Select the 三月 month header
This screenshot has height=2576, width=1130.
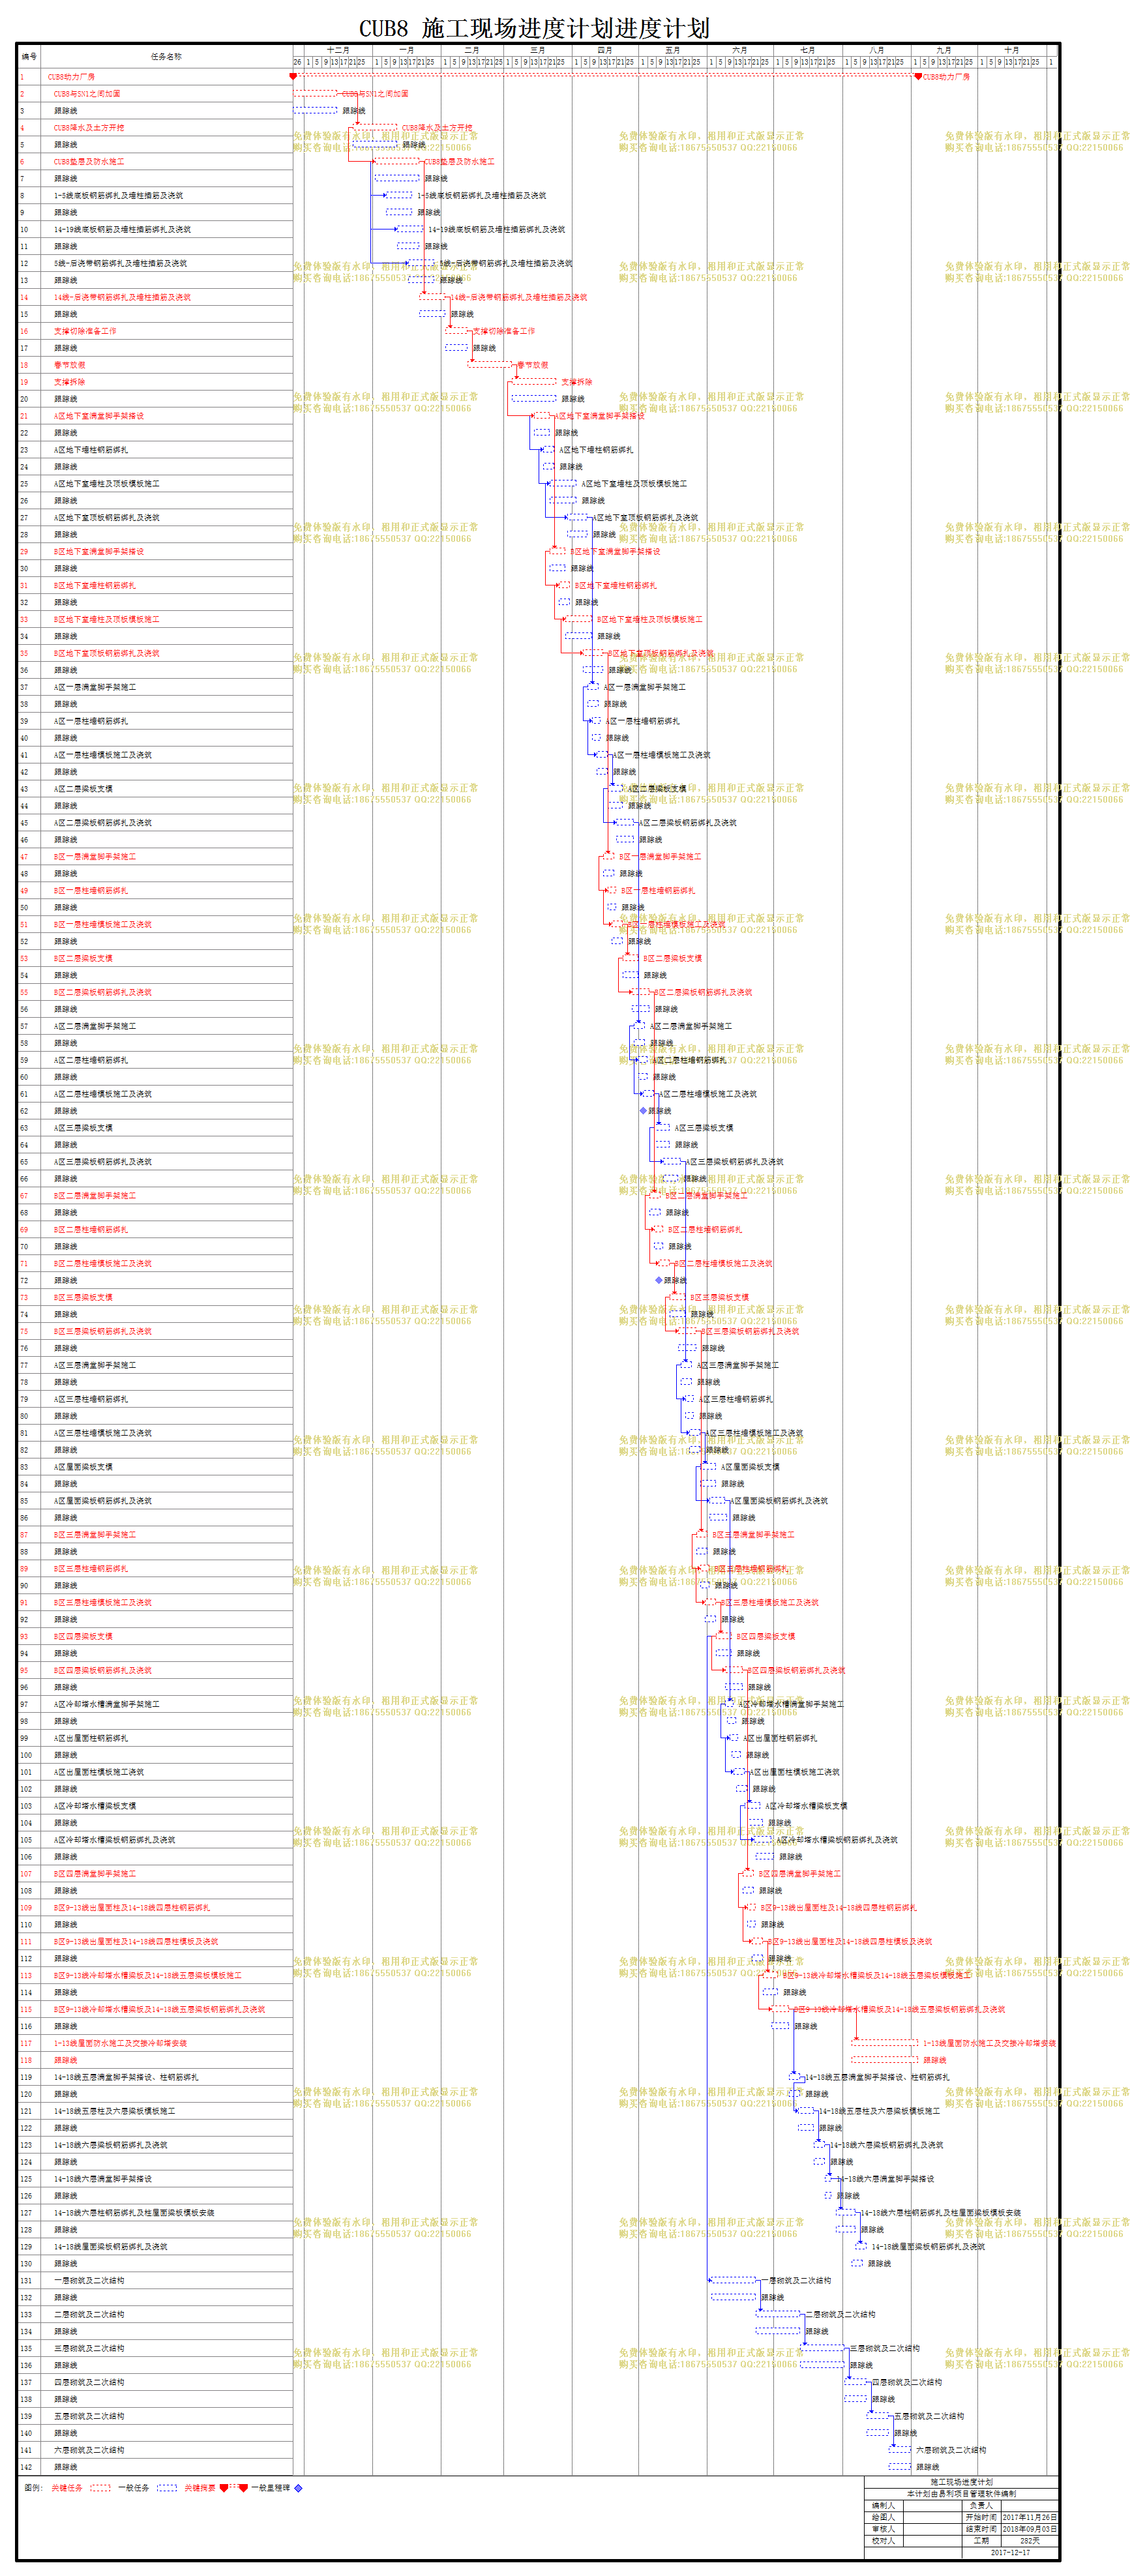[538, 50]
